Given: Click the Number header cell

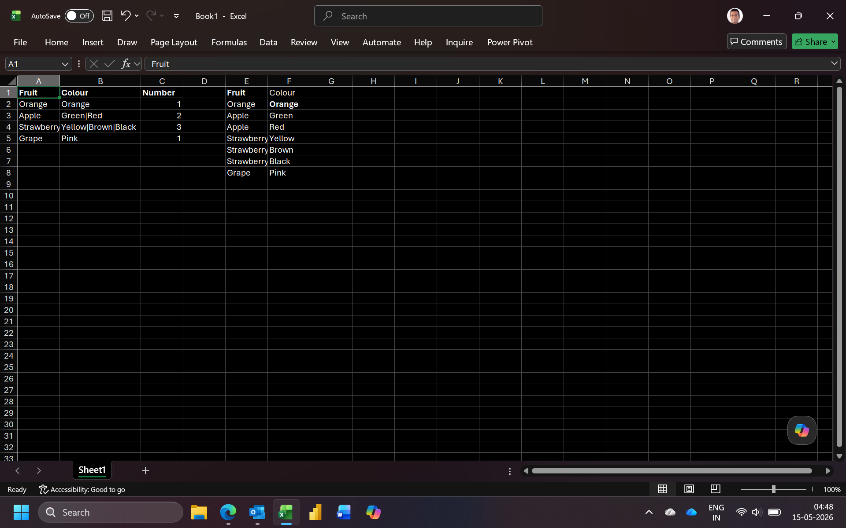Looking at the screenshot, I should [x=162, y=93].
